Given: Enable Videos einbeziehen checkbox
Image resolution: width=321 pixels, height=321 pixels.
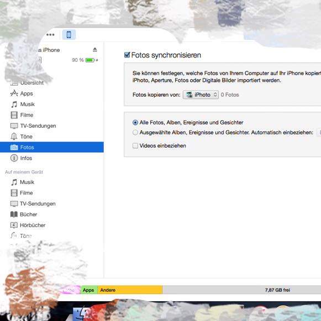Looking at the screenshot, I should [x=135, y=145].
